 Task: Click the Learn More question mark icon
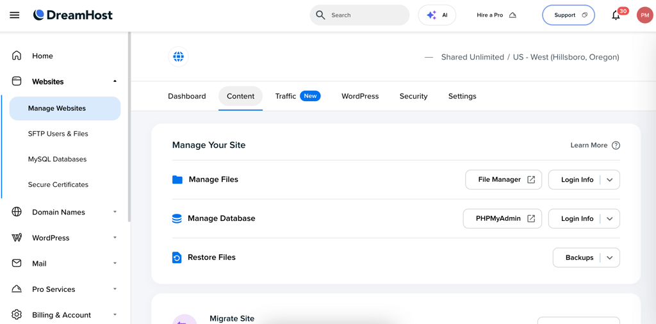coord(616,145)
